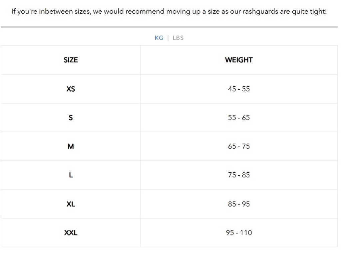This screenshot has width=341, height=265.
Task: Click the 45 - 55 weight value
Action: [239, 89]
